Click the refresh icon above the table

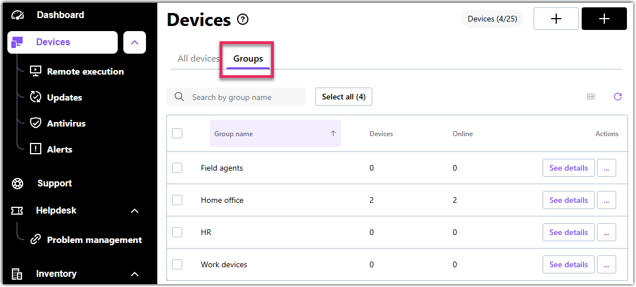coord(618,97)
